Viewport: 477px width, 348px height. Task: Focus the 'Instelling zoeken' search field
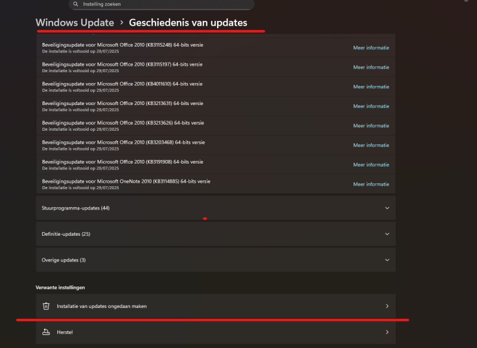pyautogui.click(x=162, y=4)
